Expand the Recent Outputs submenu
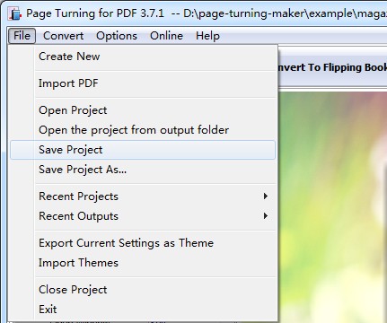Screen dimensions: 387x323 tap(143, 216)
